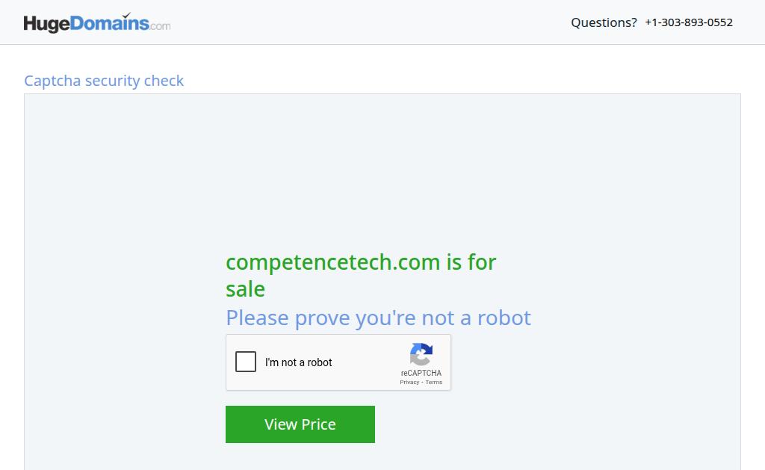Click the "I'm not a robot" label text
Viewport: 765px width, 470px height.
(x=299, y=362)
